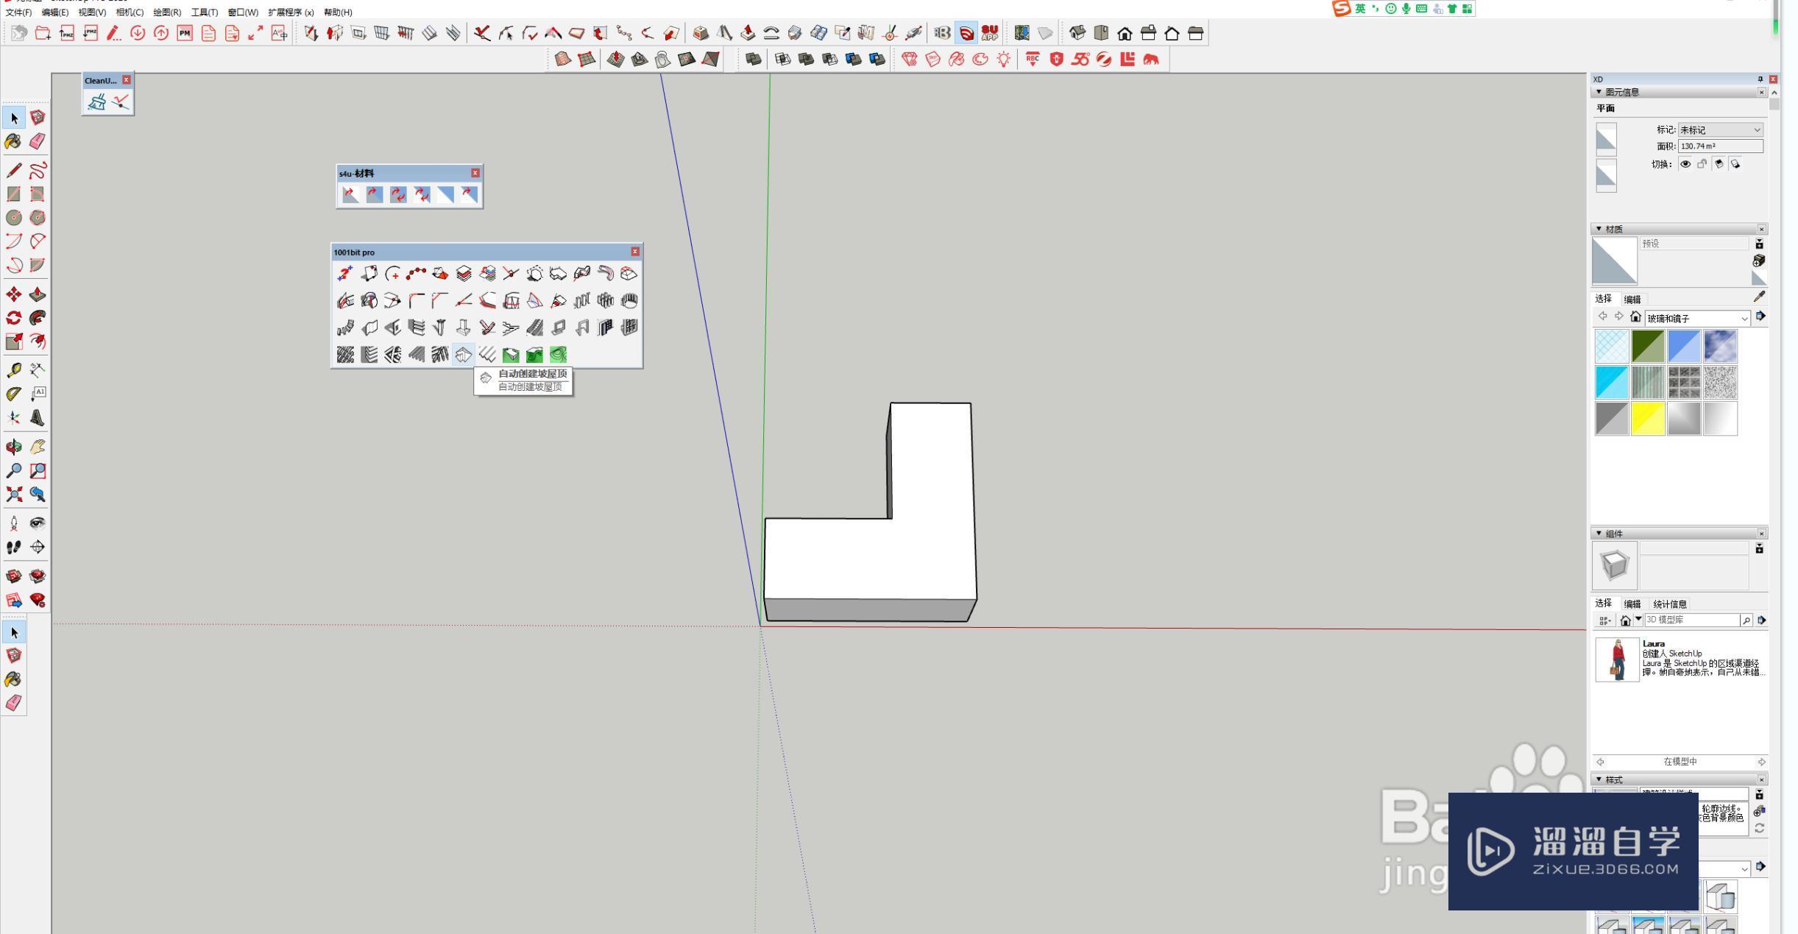Pick the Tape Measure tool
The width and height of the screenshot is (1798, 934).
point(14,369)
